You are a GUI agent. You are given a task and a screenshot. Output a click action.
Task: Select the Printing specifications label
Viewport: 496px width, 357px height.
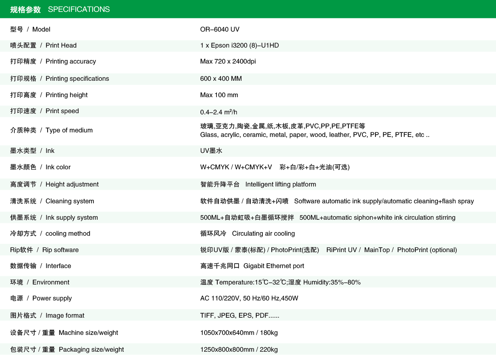(x=60, y=79)
